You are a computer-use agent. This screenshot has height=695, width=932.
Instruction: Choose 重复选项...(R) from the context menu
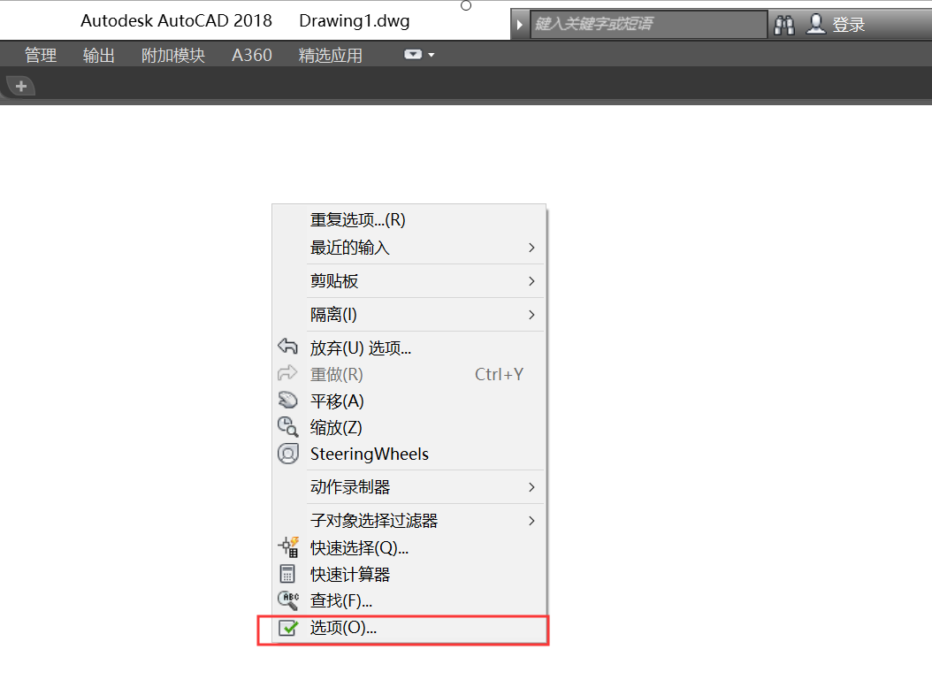[409, 220]
